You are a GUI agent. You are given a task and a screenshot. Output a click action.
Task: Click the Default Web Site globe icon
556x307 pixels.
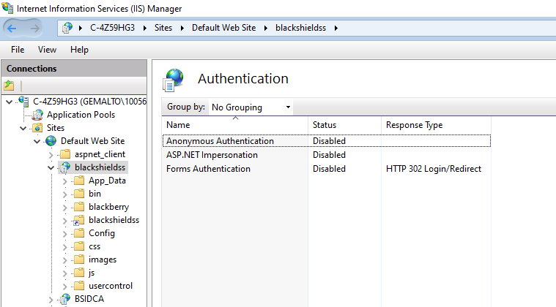click(x=51, y=141)
